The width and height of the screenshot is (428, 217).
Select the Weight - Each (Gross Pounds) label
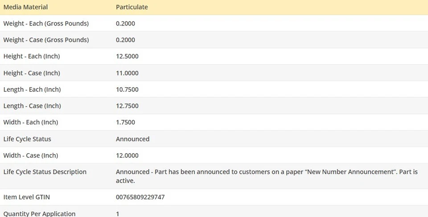click(46, 24)
